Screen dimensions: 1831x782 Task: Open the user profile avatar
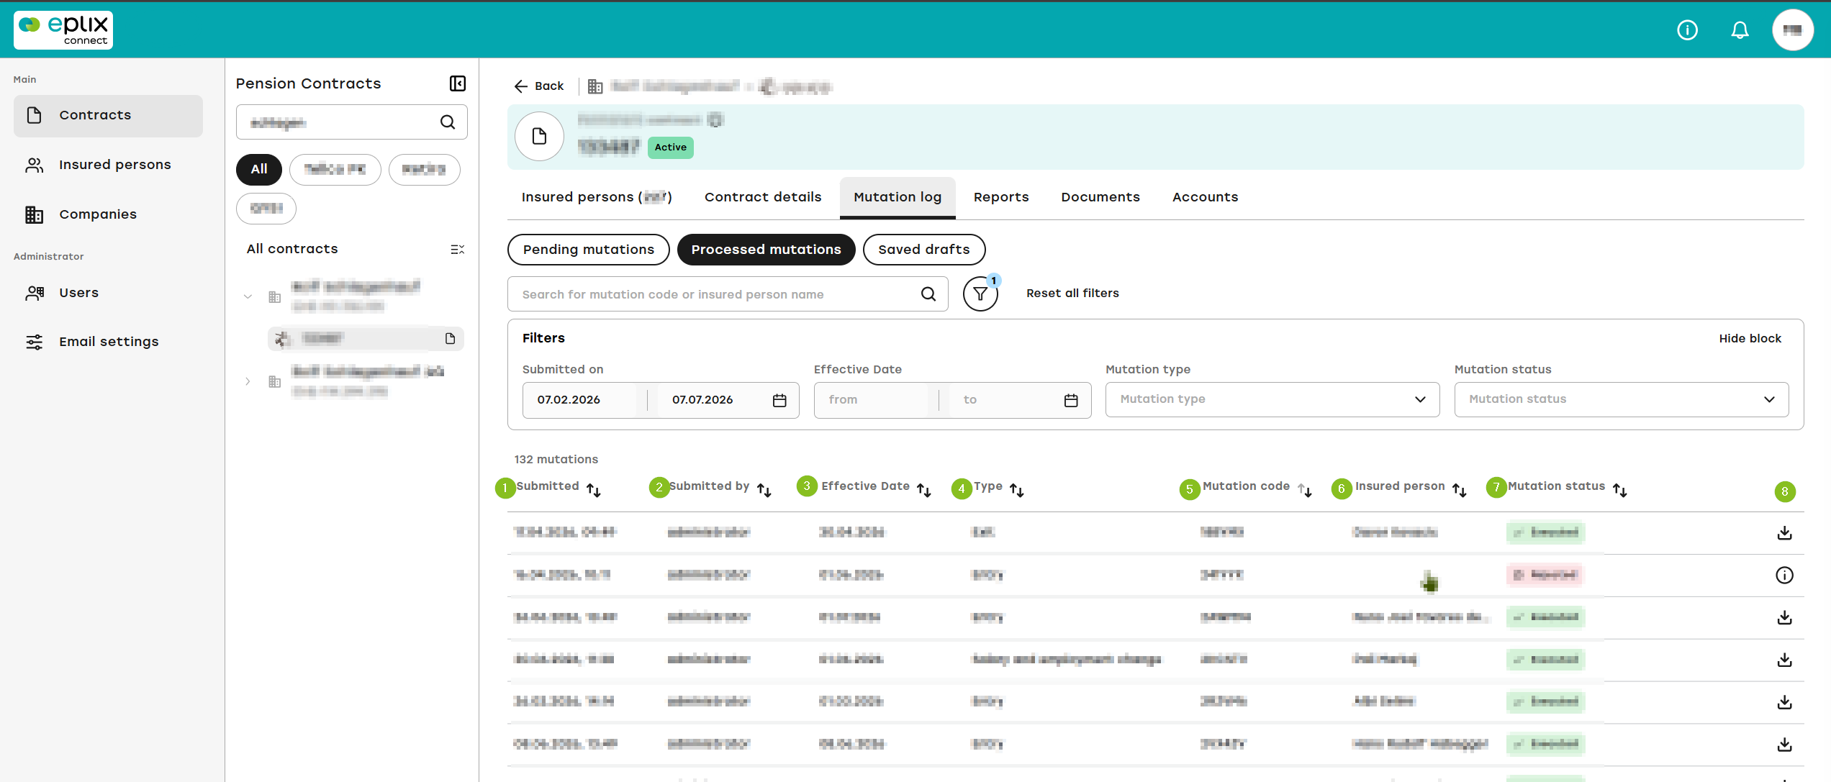click(x=1792, y=30)
